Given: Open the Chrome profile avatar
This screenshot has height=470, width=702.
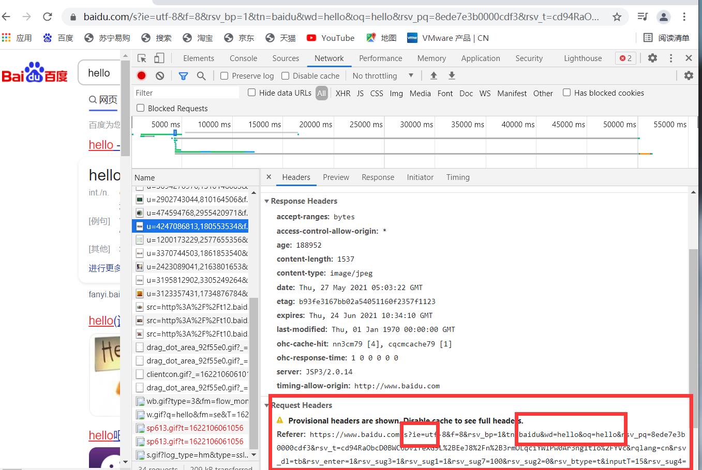Looking at the screenshot, I should click(663, 17).
